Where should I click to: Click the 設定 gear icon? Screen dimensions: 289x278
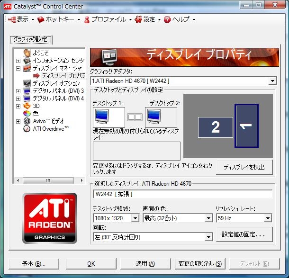click(x=138, y=19)
